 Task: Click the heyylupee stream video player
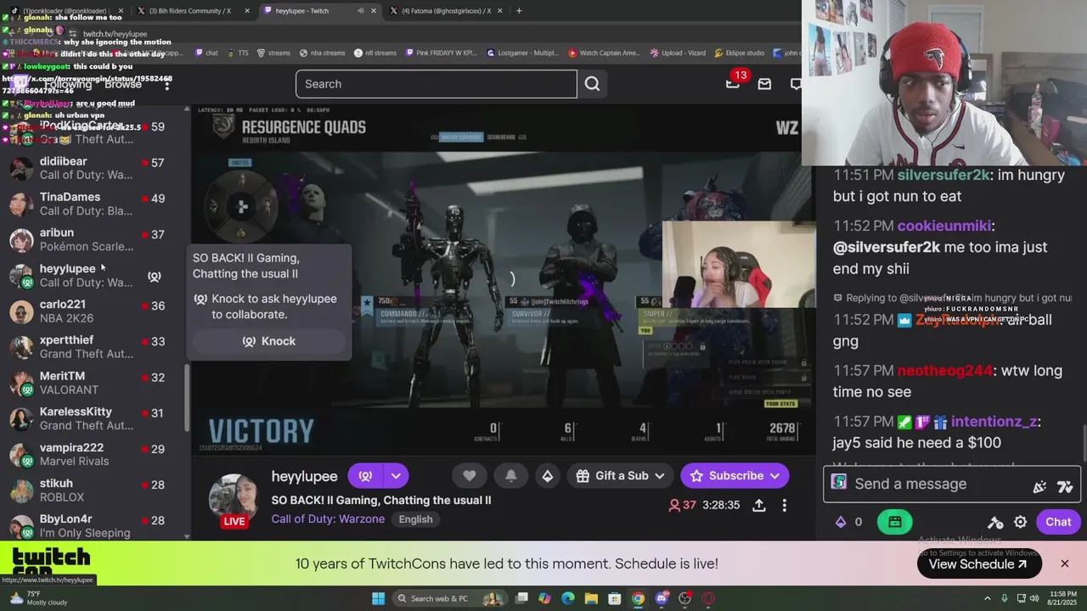point(503,278)
